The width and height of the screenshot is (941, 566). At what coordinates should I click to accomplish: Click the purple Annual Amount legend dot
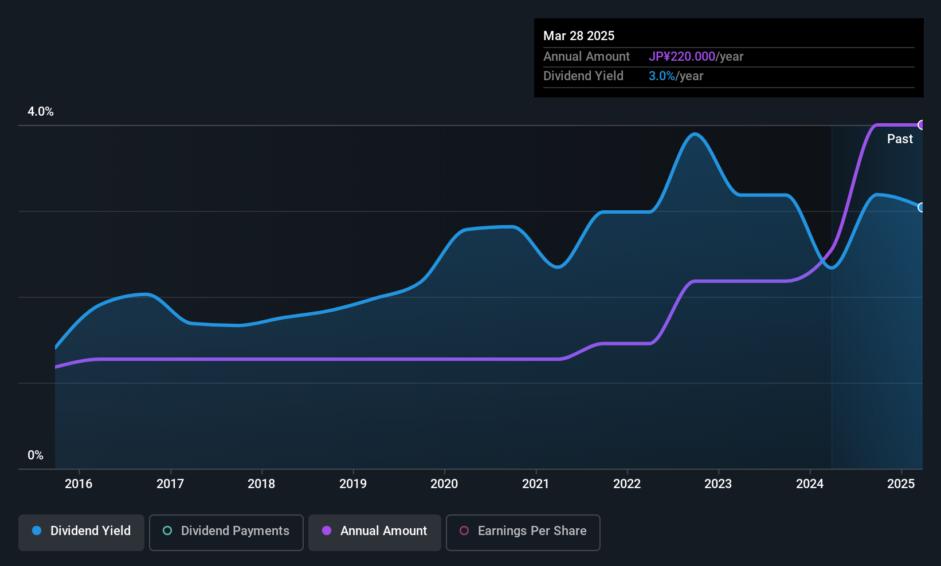pos(327,531)
